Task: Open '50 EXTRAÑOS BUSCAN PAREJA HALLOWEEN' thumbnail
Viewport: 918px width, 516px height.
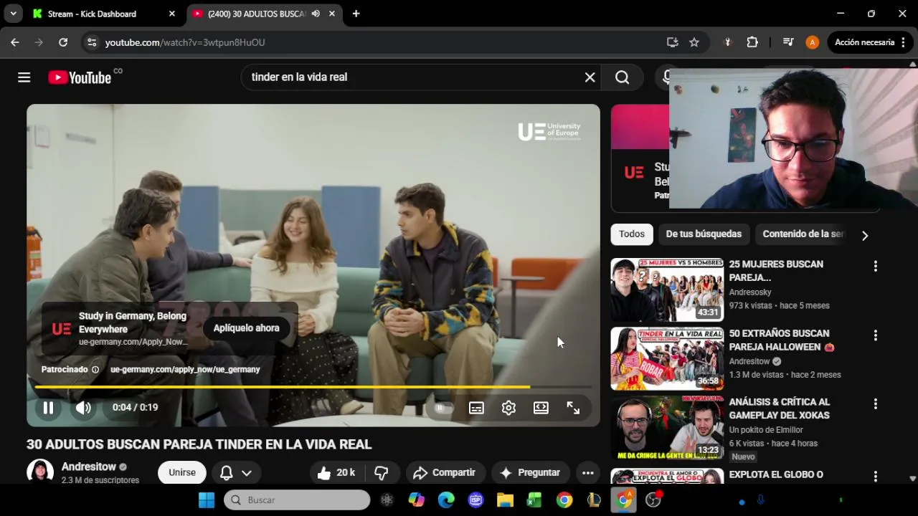Action: tap(667, 358)
